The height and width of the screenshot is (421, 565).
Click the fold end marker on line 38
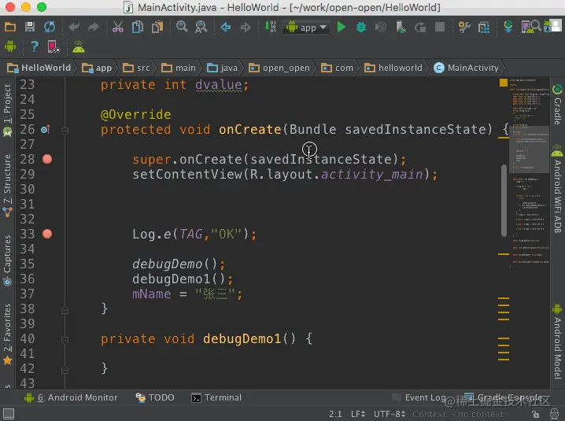pos(65,309)
